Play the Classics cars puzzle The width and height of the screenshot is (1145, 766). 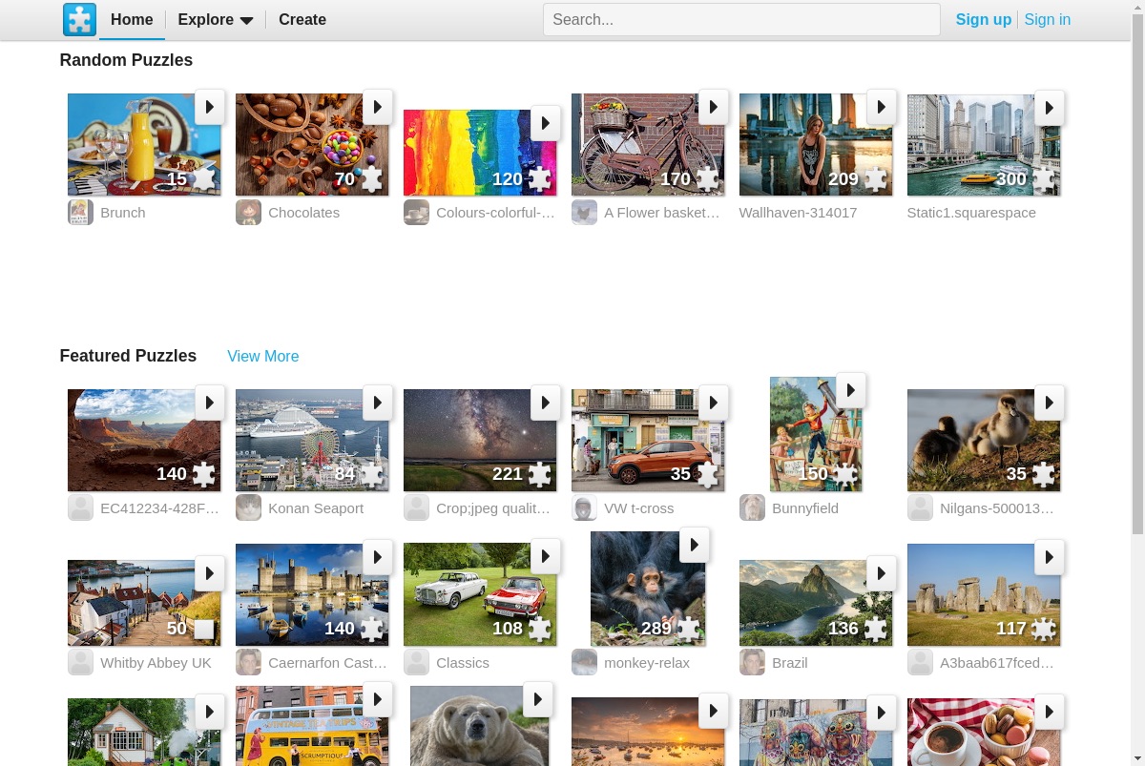(546, 556)
